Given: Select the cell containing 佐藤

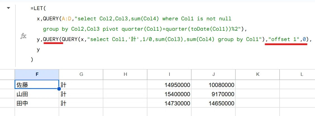Looking at the screenshot, I should [x=37, y=85].
